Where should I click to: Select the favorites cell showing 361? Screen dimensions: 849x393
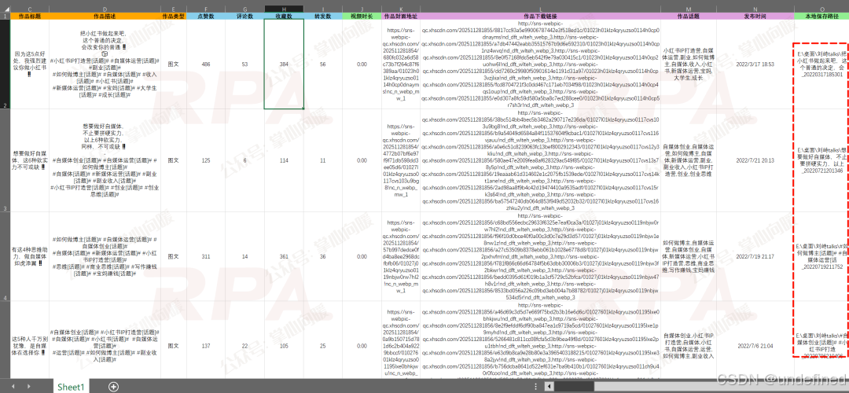tap(284, 256)
